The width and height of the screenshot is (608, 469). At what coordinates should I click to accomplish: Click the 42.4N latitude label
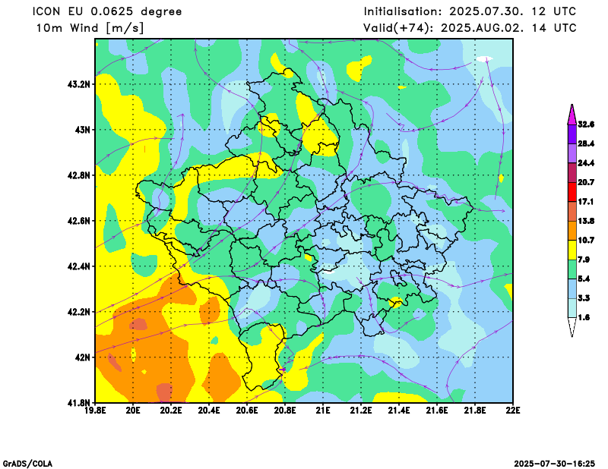(79, 266)
